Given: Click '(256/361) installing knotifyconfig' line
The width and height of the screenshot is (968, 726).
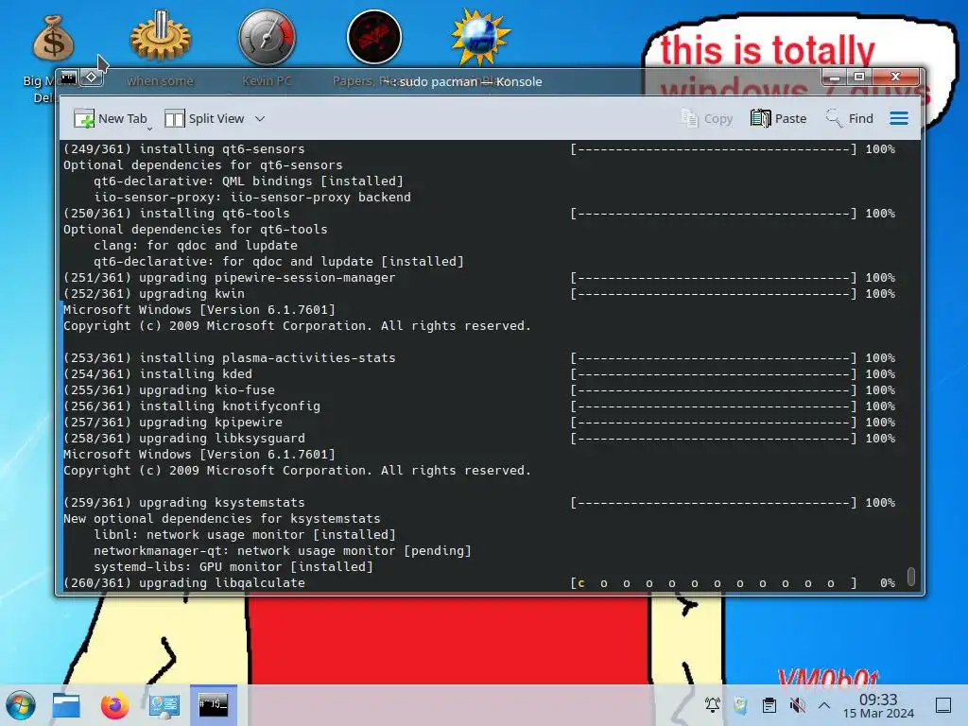Looking at the screenshot, I should [x=192, y=406].
